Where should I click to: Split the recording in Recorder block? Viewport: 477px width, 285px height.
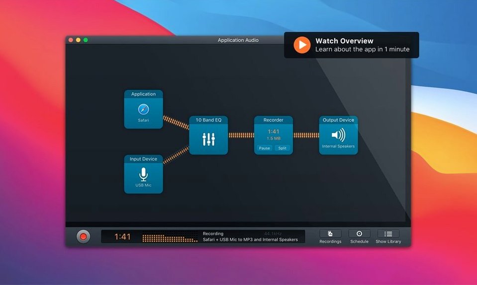[283, 148]
